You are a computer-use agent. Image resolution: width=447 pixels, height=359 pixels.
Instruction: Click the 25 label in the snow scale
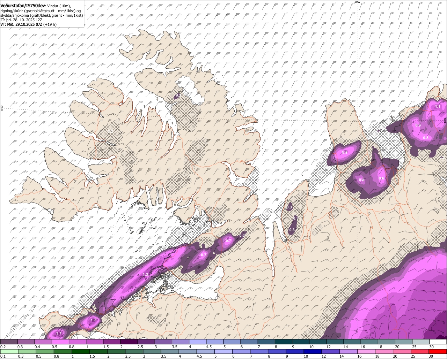tap(414, 347)
